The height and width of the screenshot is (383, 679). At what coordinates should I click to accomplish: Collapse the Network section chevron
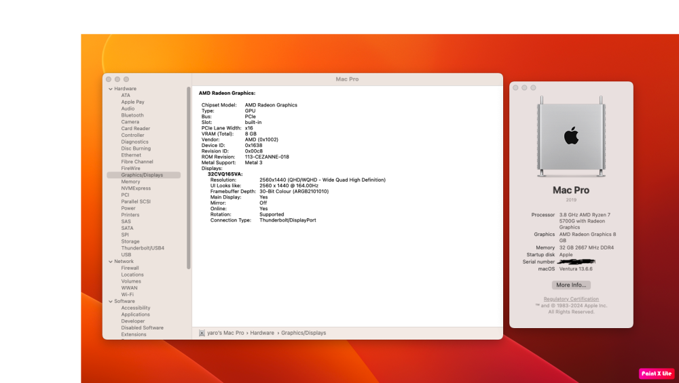pos(111,262)
